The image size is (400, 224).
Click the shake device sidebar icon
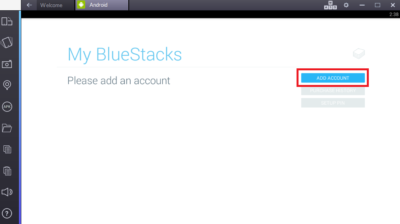click(x=7, y=42)
